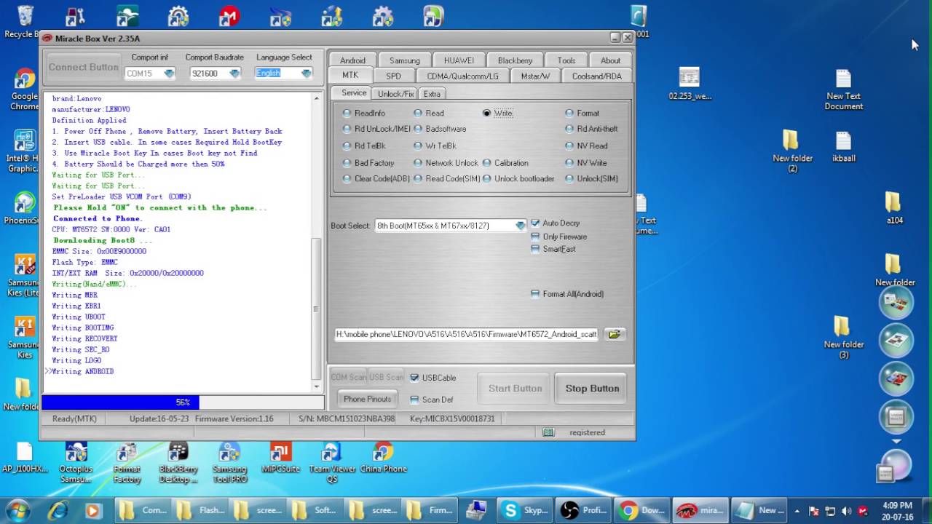
Task: Switch to the Samsung tab
Action: 404,60
